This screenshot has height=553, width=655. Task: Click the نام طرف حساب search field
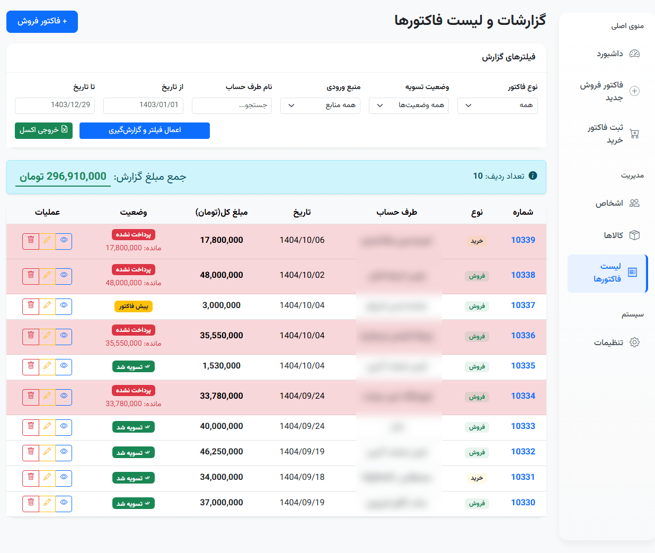(232, 106)
